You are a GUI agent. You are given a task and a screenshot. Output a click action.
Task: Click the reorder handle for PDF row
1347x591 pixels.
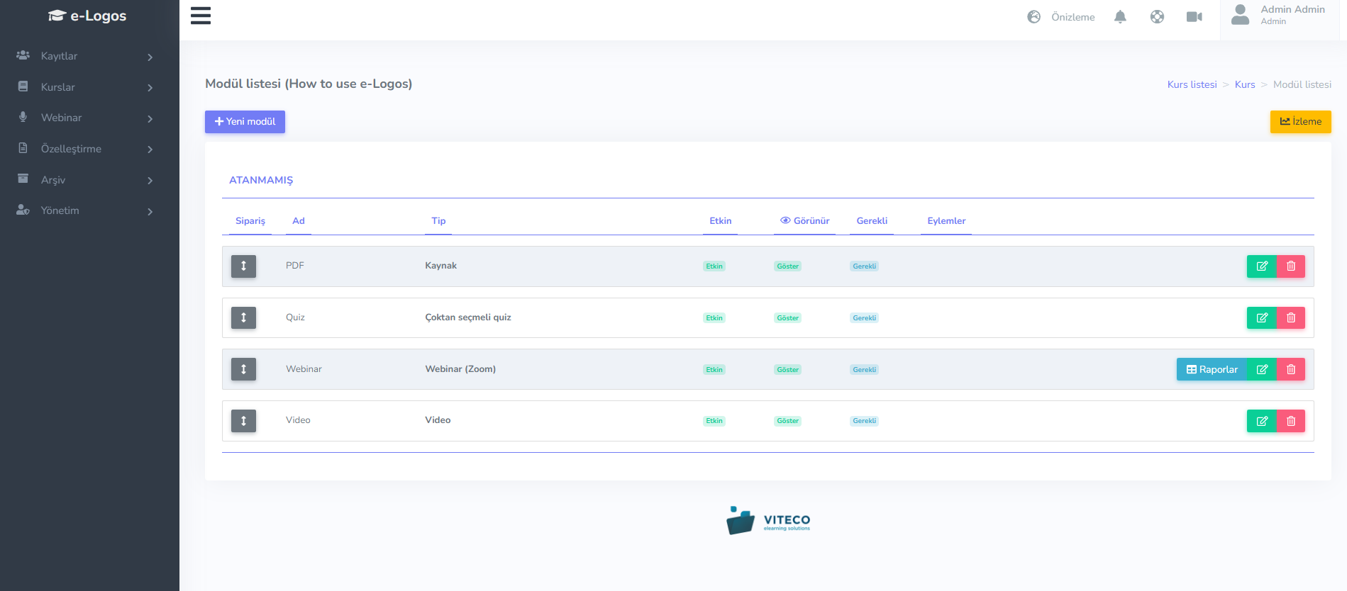243,266
